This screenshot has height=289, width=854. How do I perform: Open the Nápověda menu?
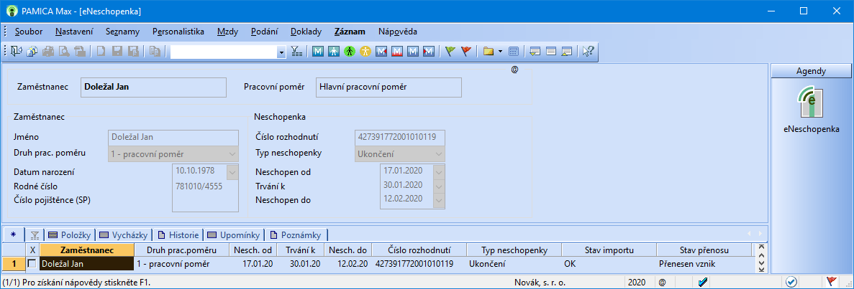click(398, 32)
